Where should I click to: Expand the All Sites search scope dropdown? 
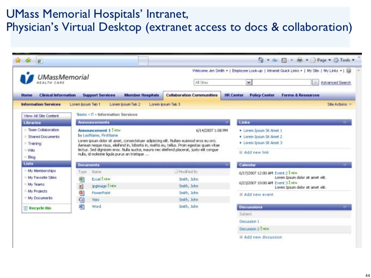(249, 82)
